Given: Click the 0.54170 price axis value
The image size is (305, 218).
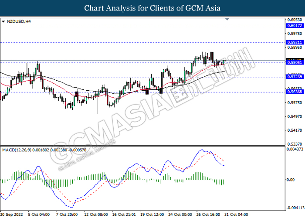Looking at the screenshot, I should click(x=295, y=130).
